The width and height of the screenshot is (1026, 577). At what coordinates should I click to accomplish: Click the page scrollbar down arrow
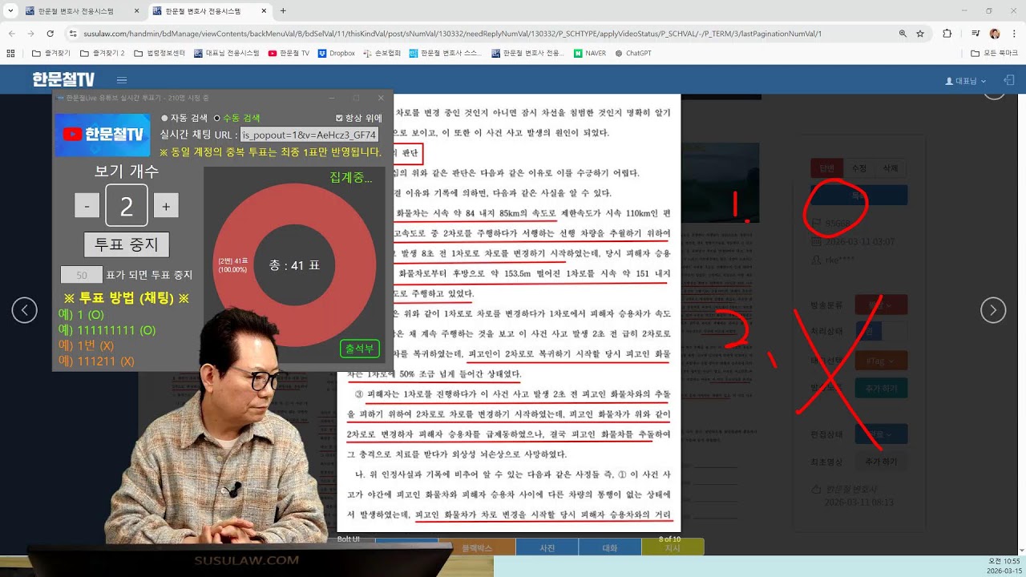point(1021,551)
